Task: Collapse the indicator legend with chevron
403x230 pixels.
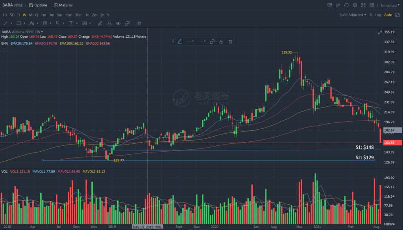Action: (4, 49)
